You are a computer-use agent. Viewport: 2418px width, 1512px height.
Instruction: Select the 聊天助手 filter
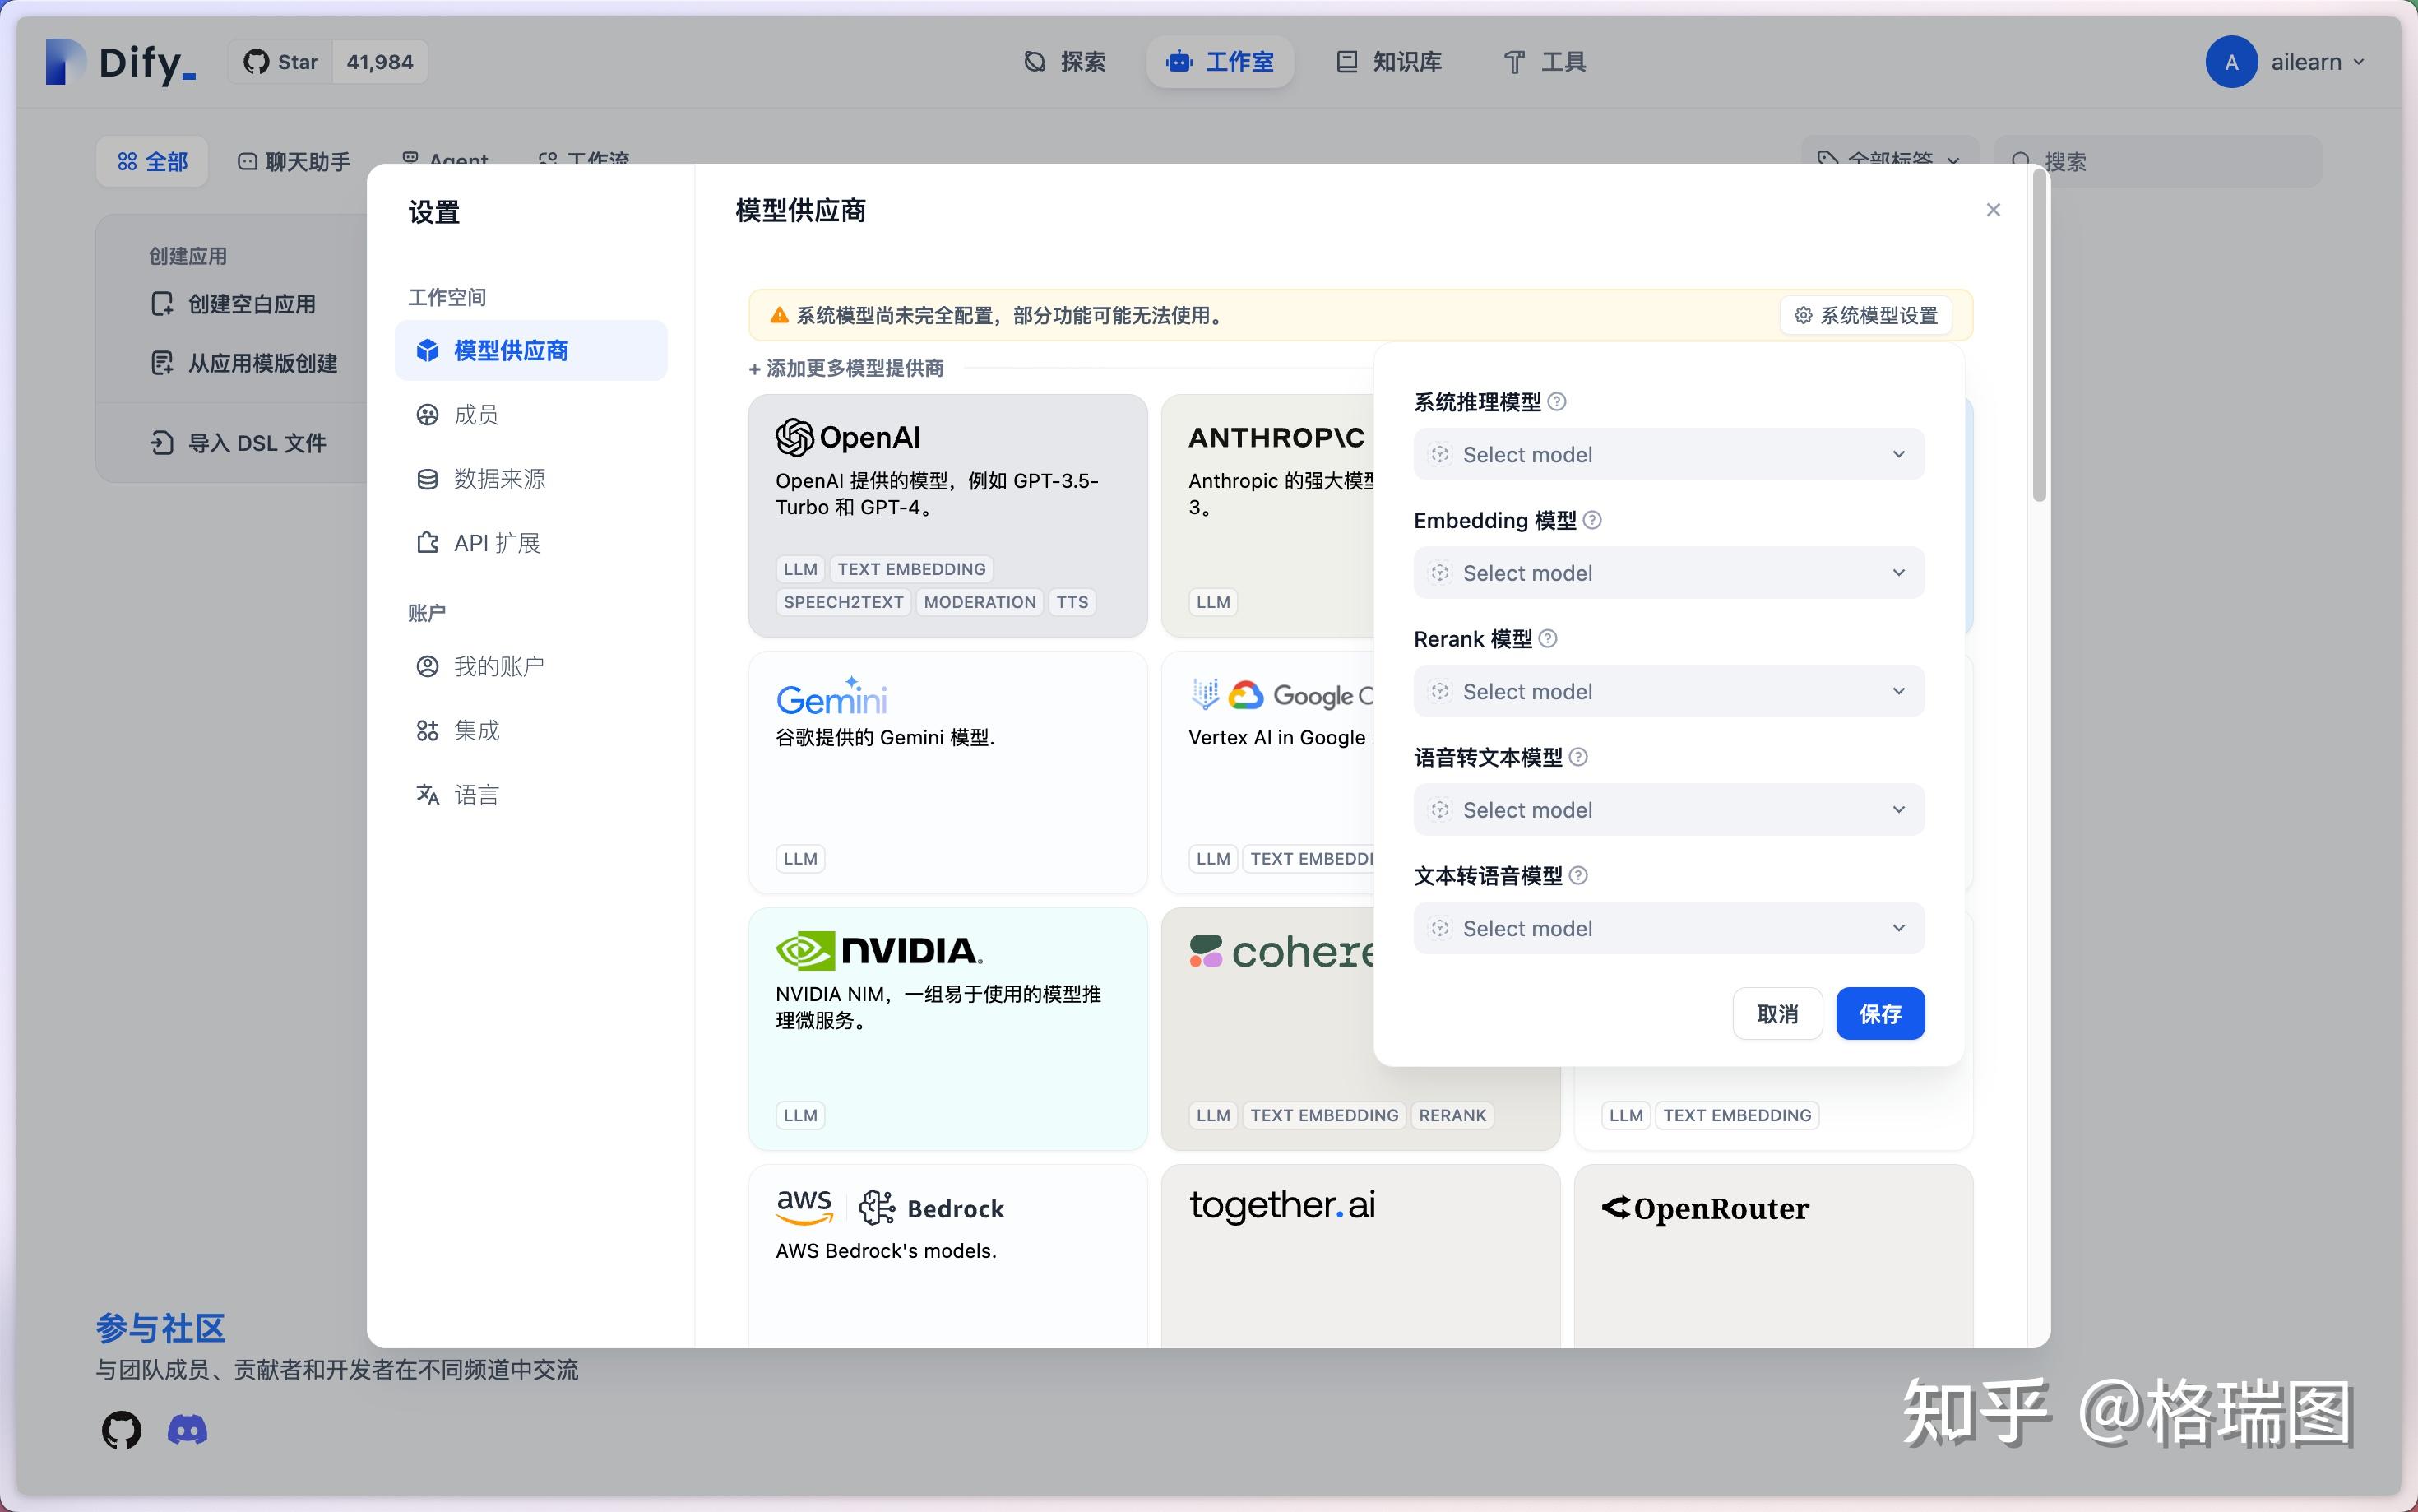pos(294,161)
